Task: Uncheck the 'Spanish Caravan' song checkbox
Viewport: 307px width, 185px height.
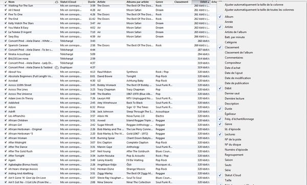Action: click(x=6, y=45)
